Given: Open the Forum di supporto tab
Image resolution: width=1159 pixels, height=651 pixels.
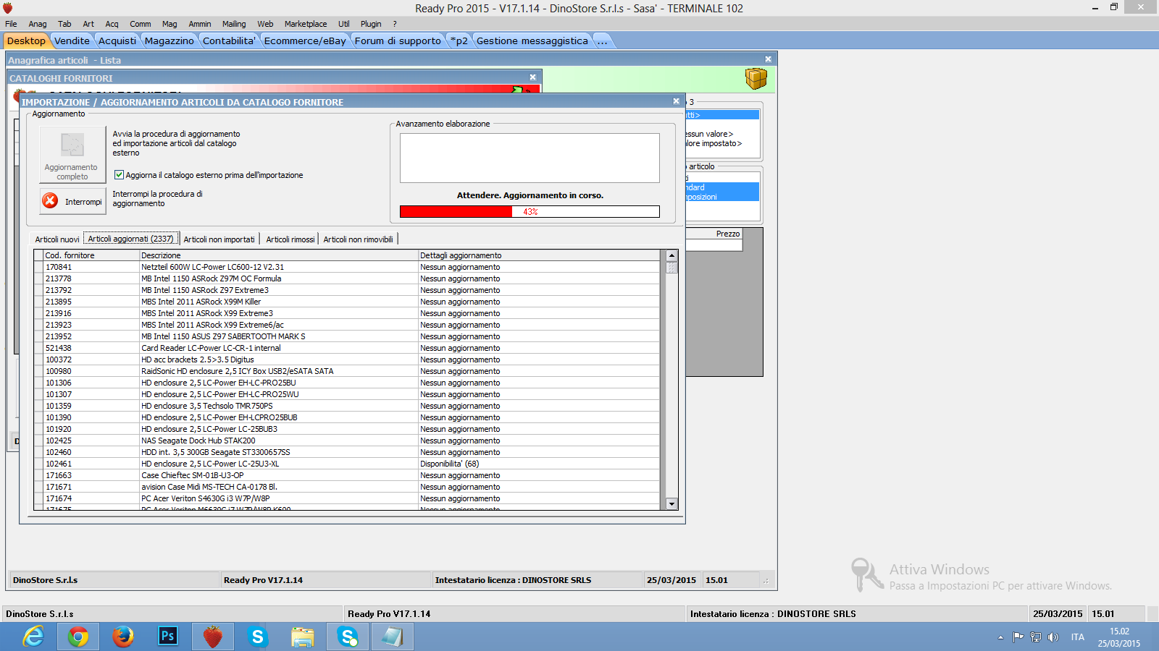Looking at the screenshot, I should coord(398,41).
